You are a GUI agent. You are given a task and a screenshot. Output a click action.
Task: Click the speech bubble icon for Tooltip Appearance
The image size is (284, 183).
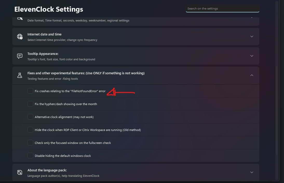tap(20, 56)
